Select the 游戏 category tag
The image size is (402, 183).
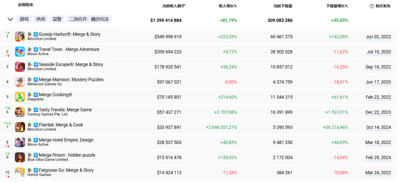24,19
